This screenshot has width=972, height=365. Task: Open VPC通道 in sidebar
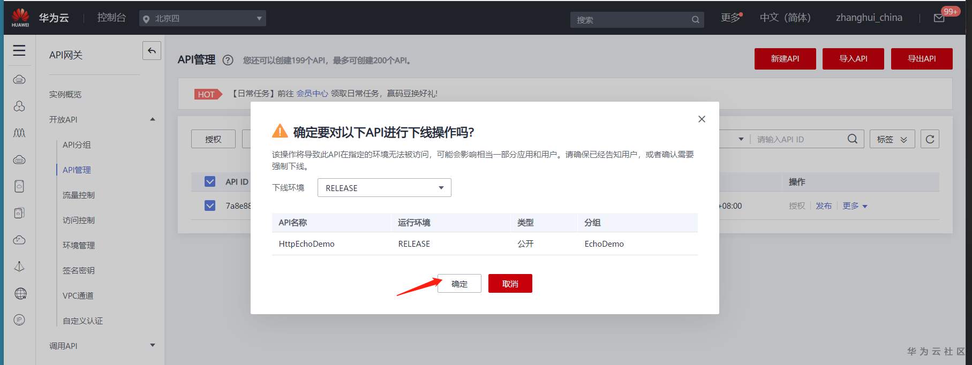pos(78,295)
